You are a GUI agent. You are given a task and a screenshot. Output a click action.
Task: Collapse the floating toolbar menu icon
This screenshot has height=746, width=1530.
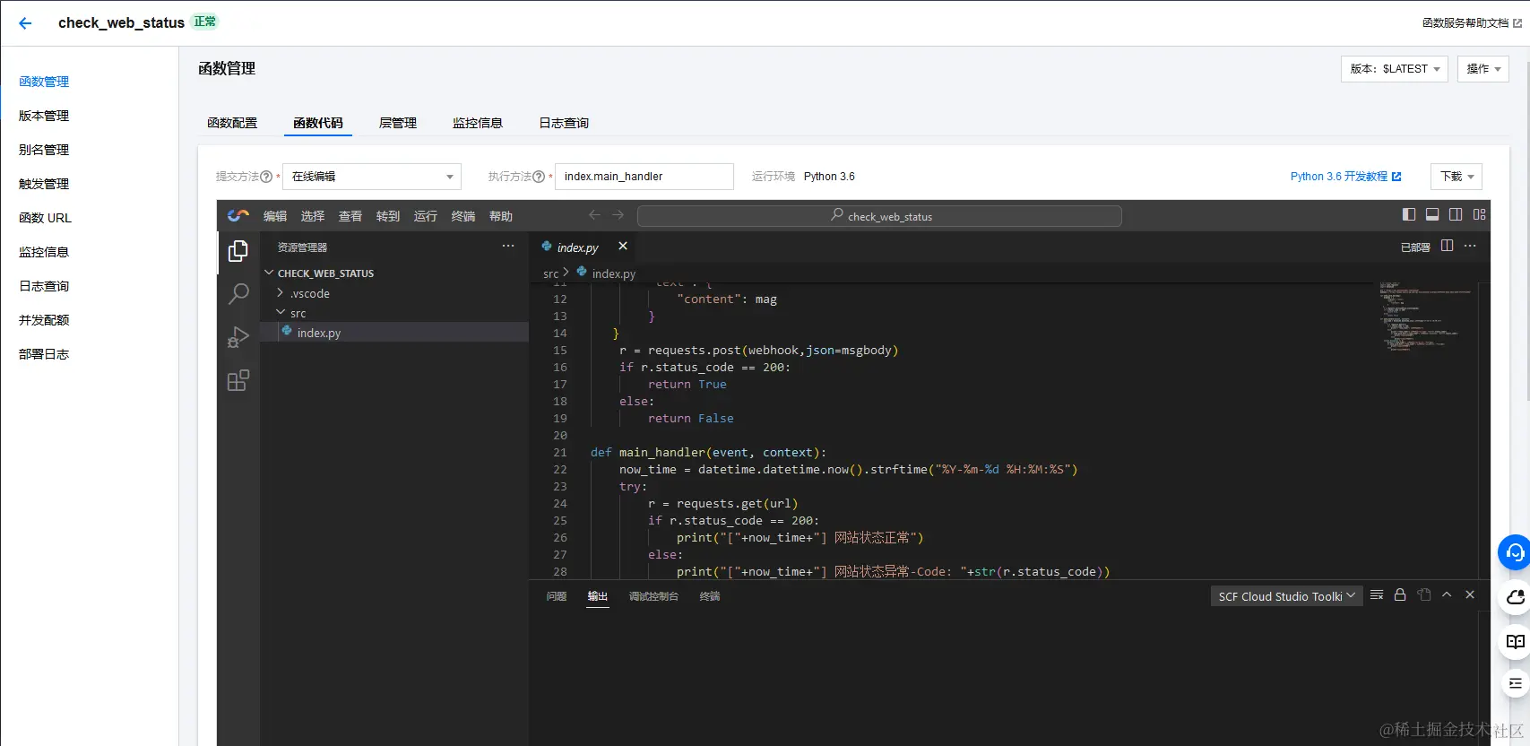[x=1515, y=683]
